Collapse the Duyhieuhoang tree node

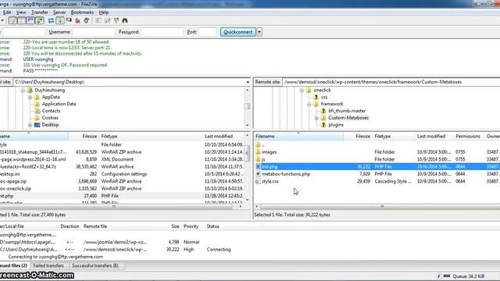(23, 91)
